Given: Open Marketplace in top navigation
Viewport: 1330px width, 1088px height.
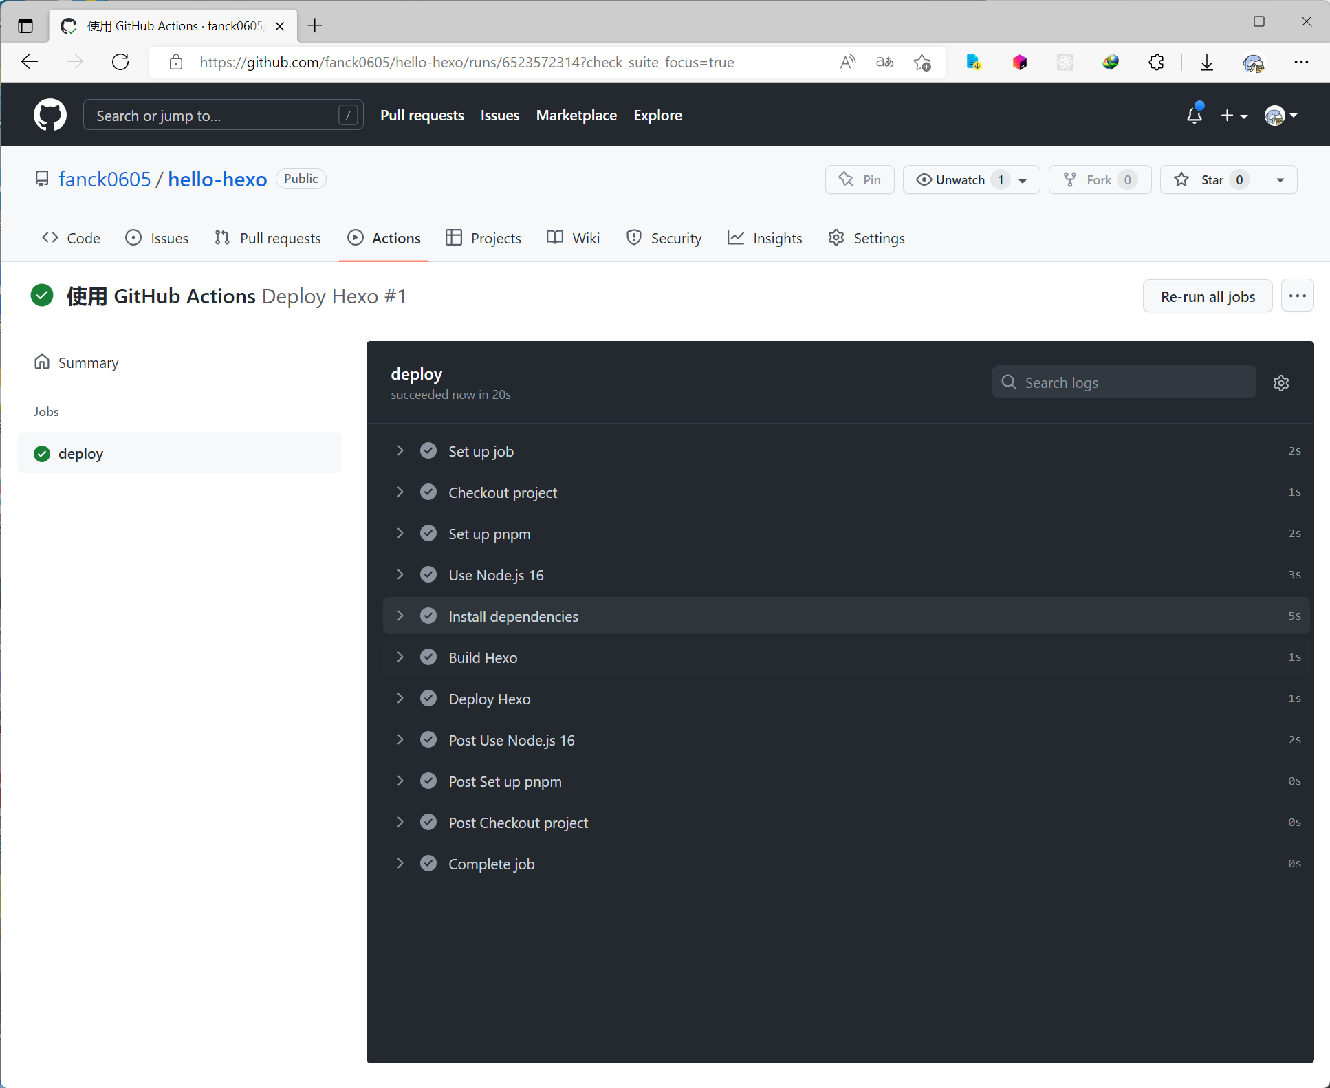Looking at the screenshot, I should (576, 116).
